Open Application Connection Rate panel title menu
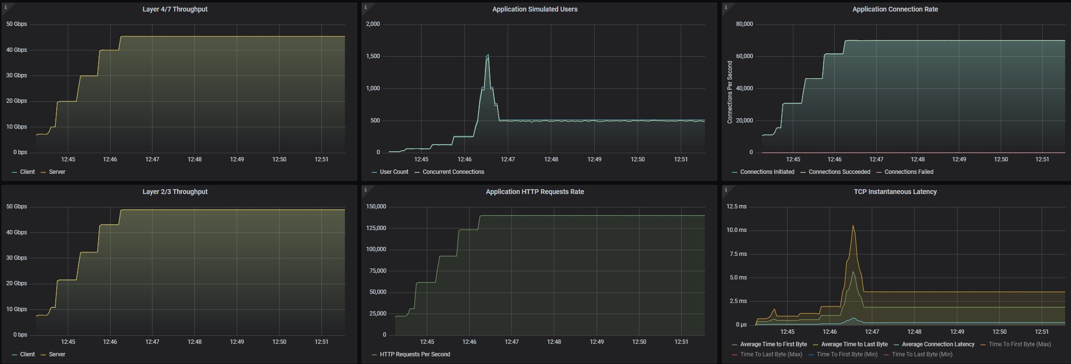This screenshot has width=1071, height=364. (x=895, y=9)
